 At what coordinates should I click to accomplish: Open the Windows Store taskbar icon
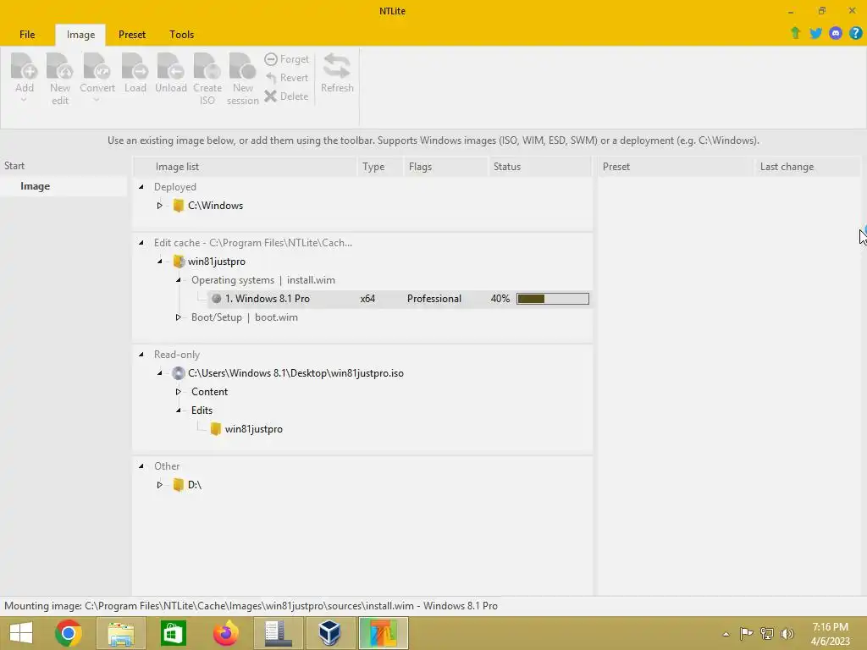(173, 633)
